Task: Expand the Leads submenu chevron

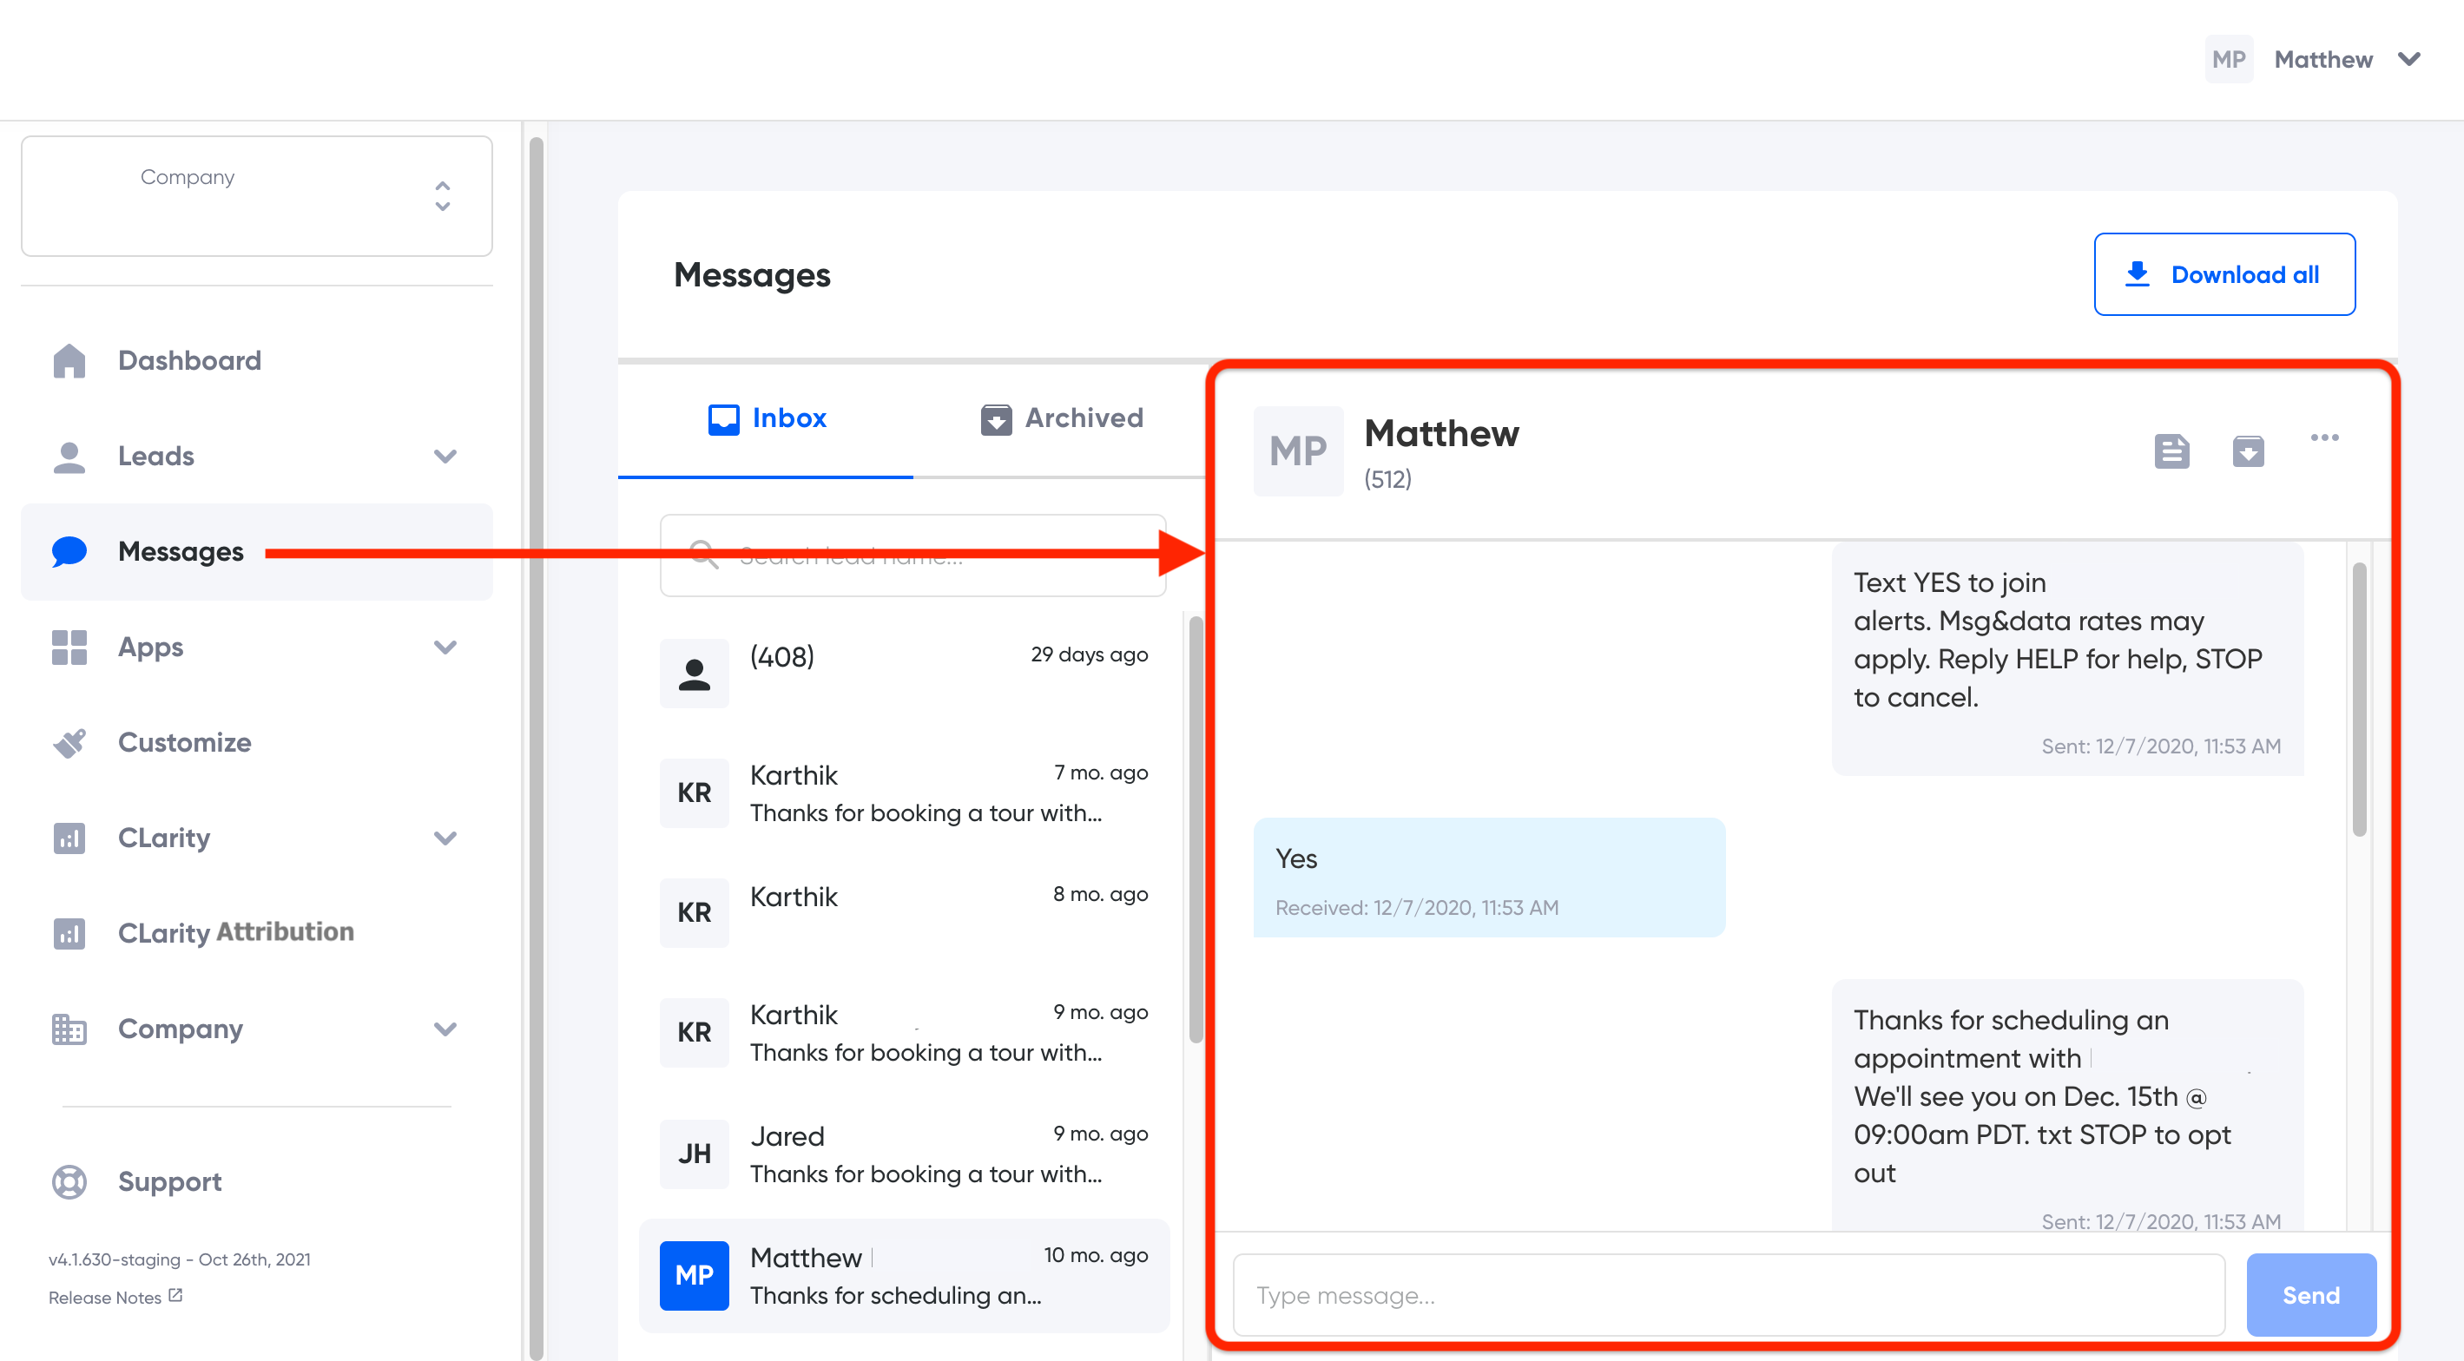Action: pyautogui.click(x=445, y=457)
